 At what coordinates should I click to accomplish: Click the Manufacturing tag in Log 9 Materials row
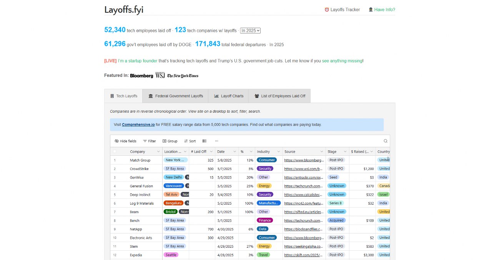(269, 203)
